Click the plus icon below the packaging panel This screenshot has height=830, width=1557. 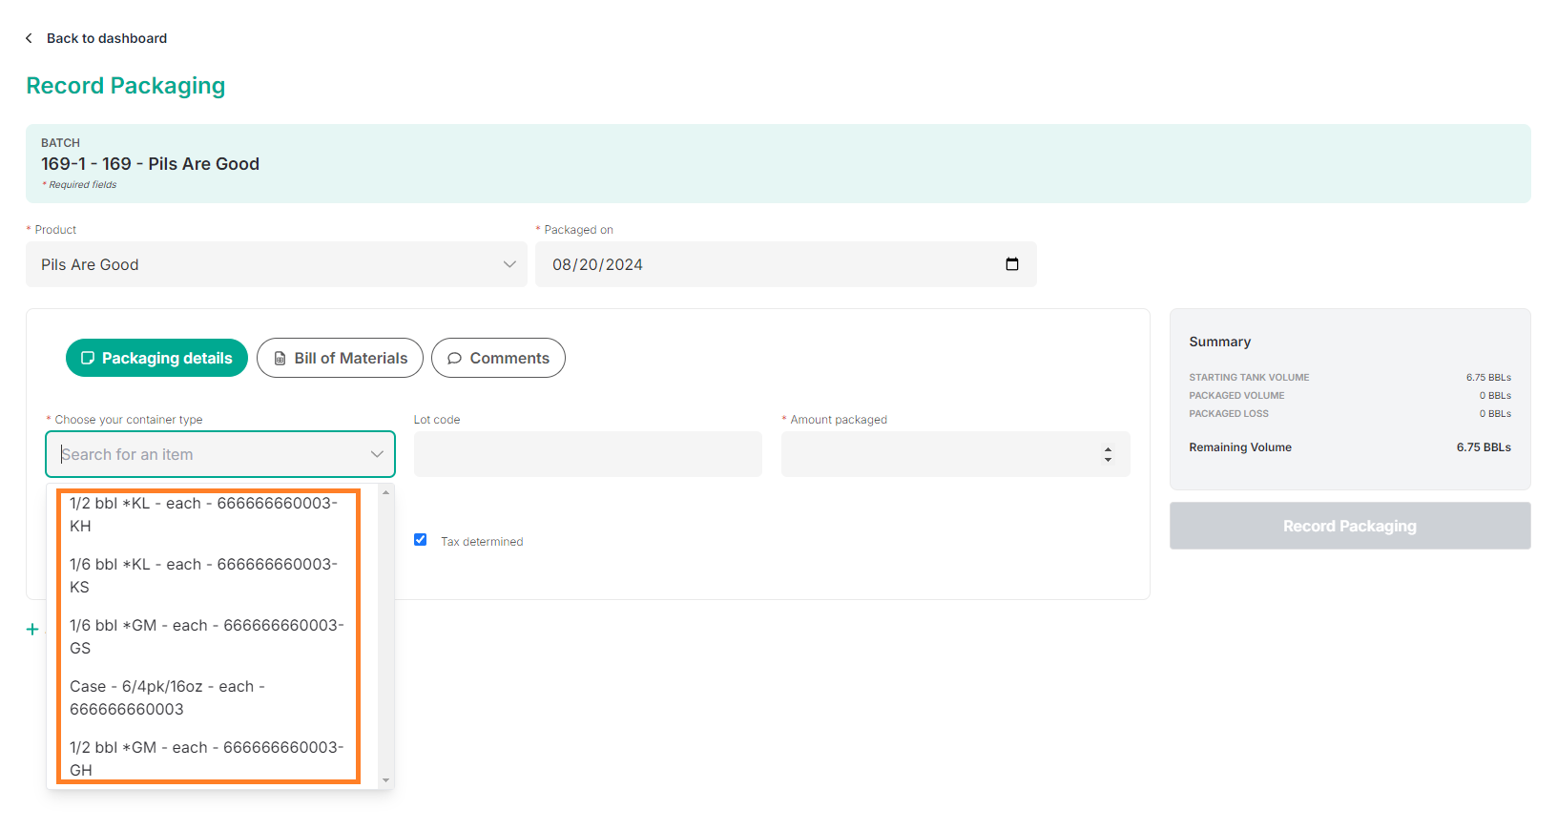coord(32,630)
